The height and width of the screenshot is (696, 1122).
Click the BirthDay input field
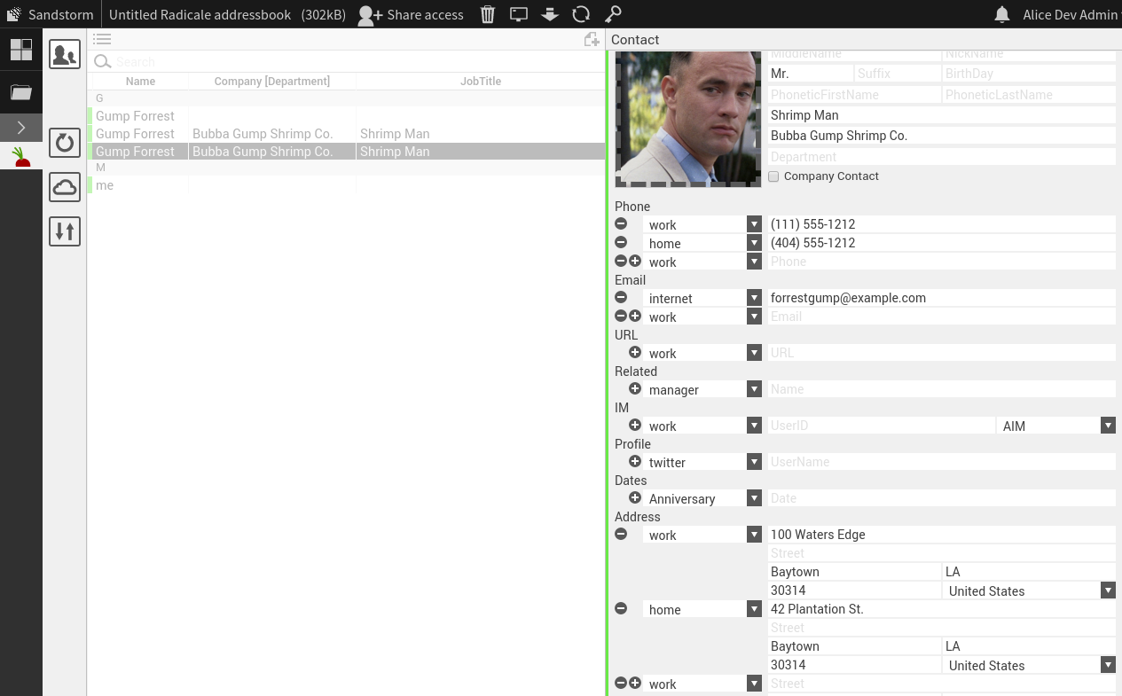pyautogui.click(x=1029, y=74)
